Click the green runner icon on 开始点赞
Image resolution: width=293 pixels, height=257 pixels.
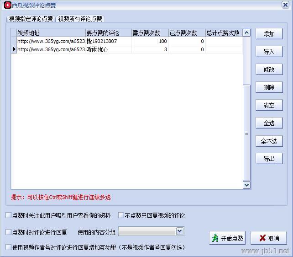click(x=215, y=238)
